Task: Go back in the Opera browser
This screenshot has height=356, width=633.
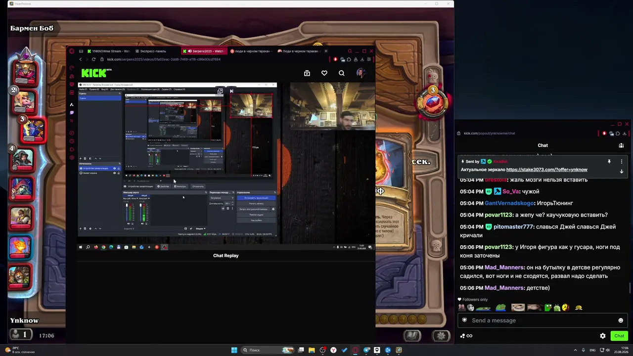Action: (81, 59)
